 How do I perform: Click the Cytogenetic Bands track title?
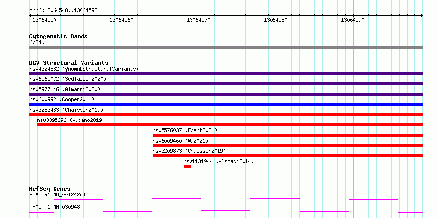[x=58, y=36]
